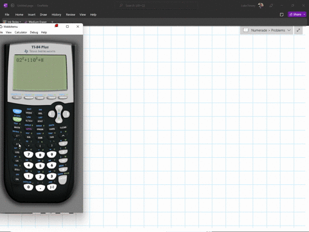
Task: Click the green ALPHA key on calculator
Action: click(x=17, y=119)
